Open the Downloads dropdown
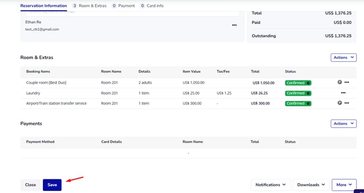 (311, 185)
